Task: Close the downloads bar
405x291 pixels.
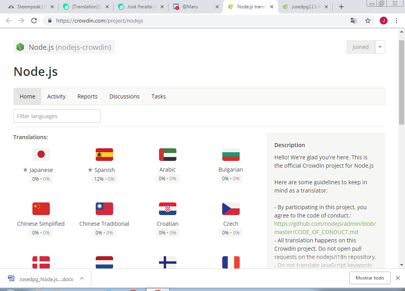Action: (398, 278)
